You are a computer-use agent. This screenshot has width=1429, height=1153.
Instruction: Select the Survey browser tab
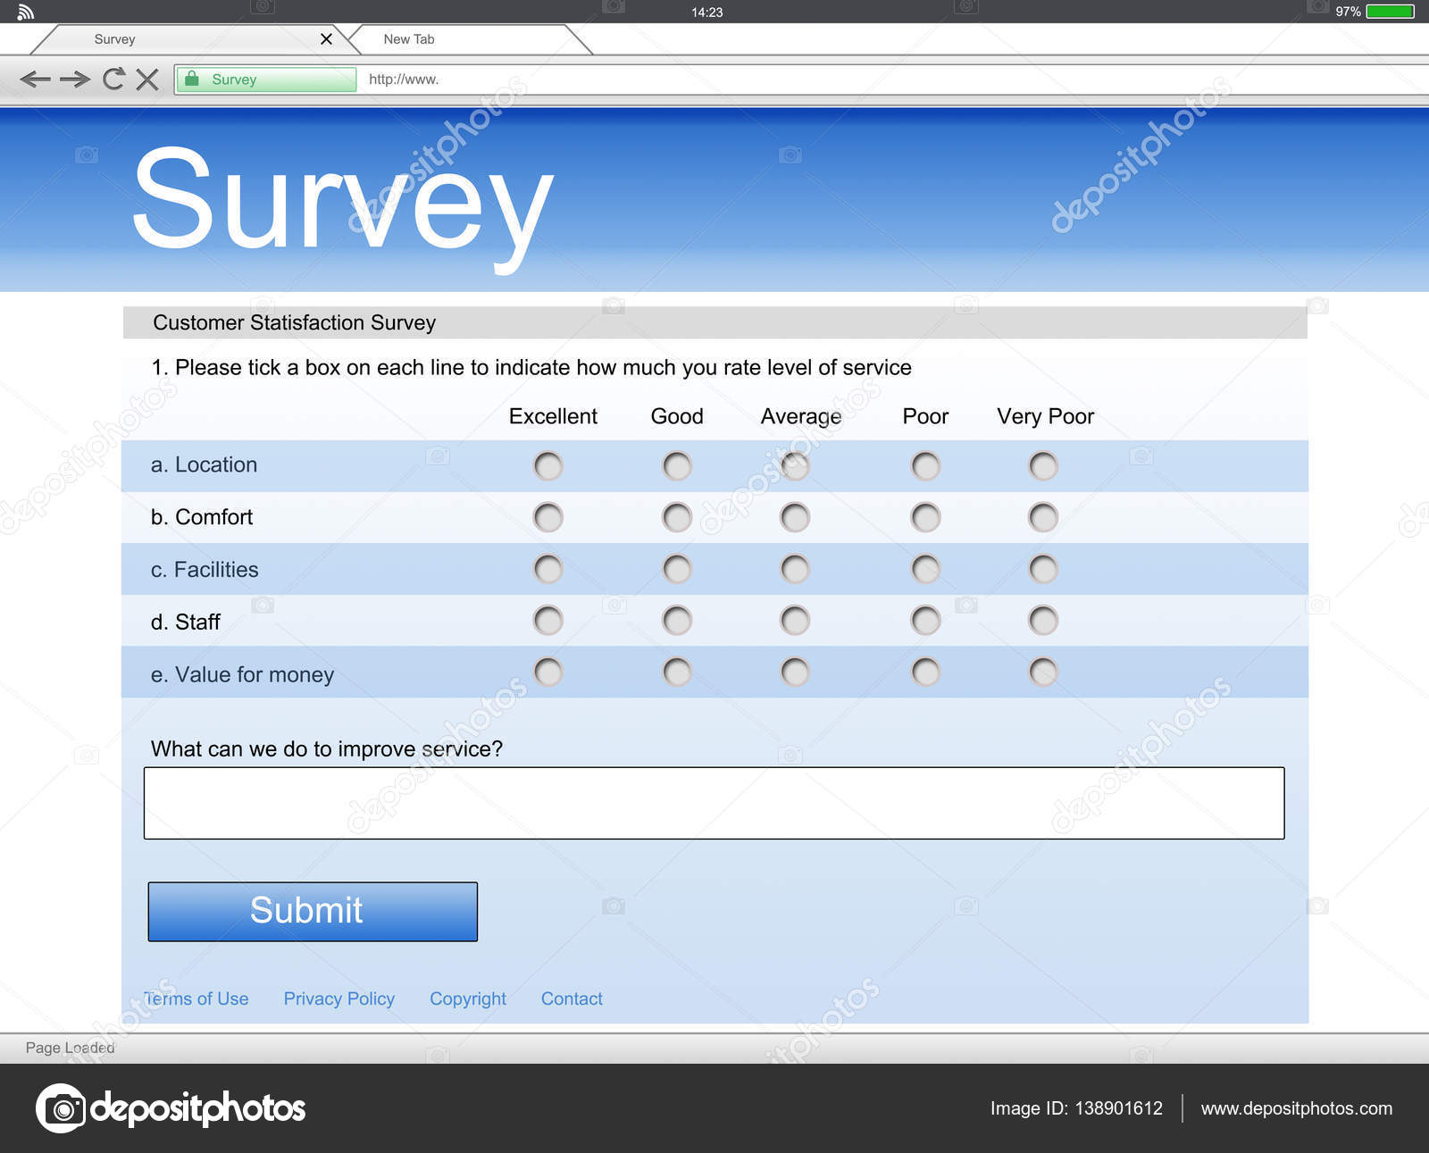(113, 39)
